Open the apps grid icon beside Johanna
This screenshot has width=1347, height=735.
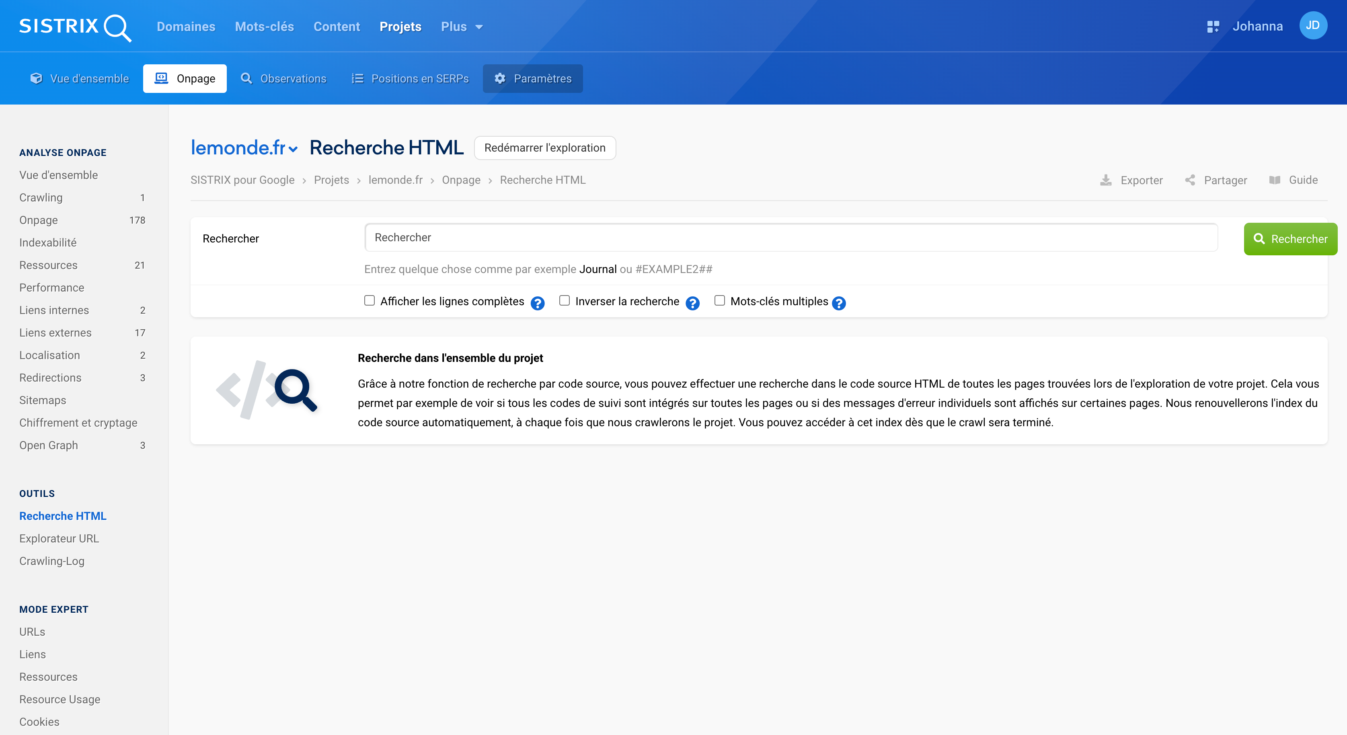point(1213,27)
